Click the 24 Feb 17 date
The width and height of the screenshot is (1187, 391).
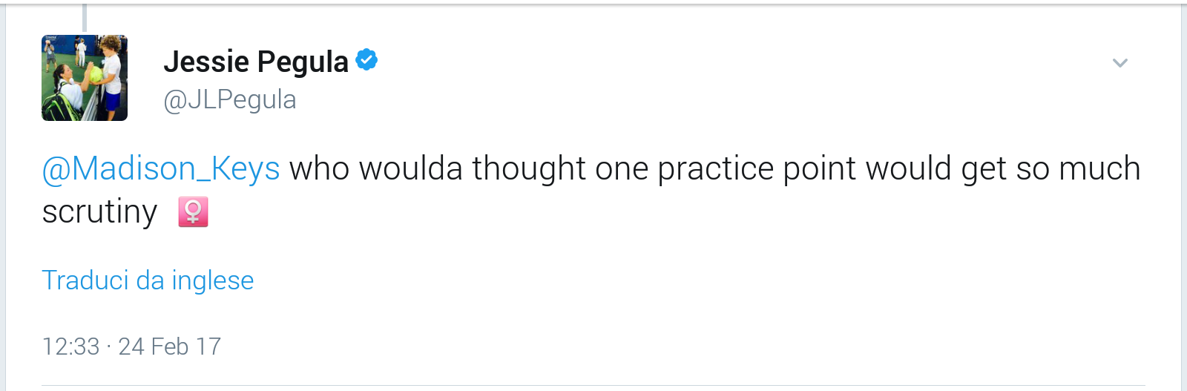coord(170,346)
